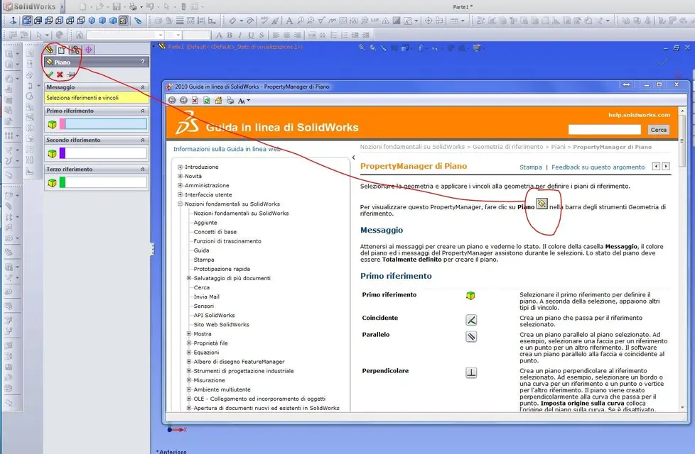The image size is (695, 454).
Task: Open the Concetti di base topic
Action: click(215, 232)
